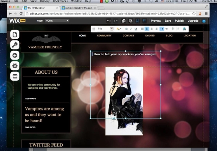Select HOME in site navigation
This screenshot has height=151, width=217.
pyautogui.click(x=82, y=35)
